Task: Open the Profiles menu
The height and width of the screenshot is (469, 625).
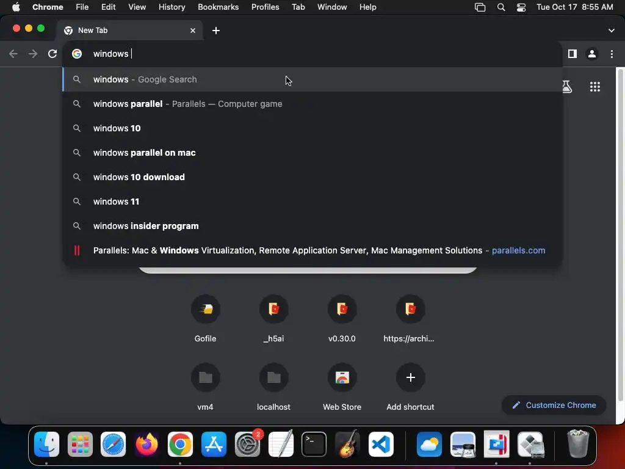Action: [x=265, y=7]
